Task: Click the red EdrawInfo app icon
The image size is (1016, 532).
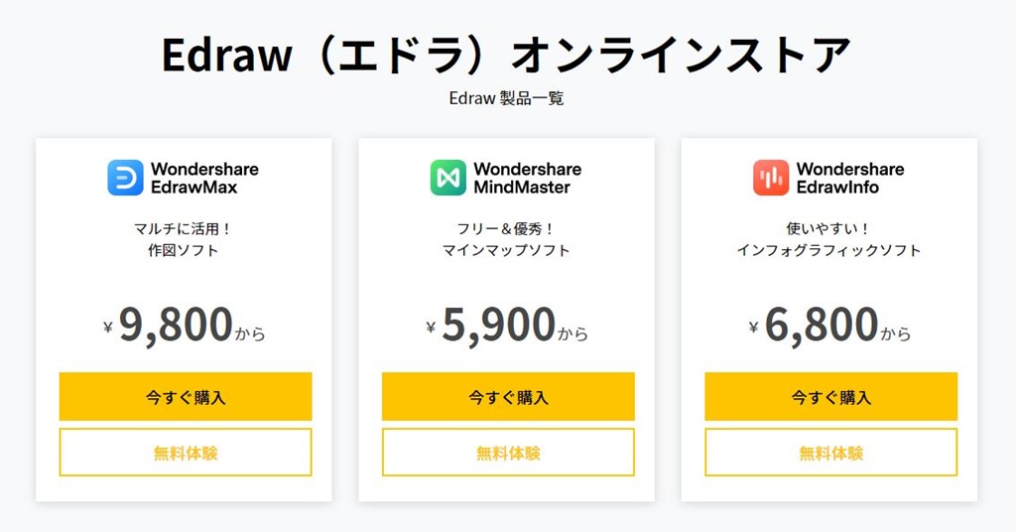Action: (770, 178)
